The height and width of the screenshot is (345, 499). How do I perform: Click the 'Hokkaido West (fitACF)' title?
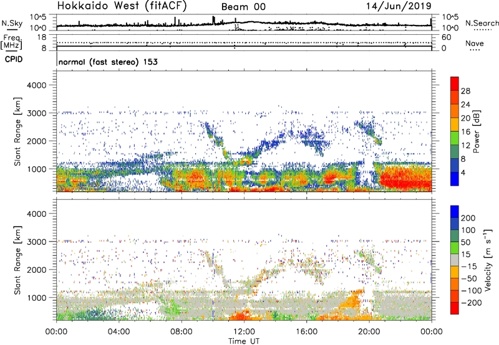(x=122, y=6)
